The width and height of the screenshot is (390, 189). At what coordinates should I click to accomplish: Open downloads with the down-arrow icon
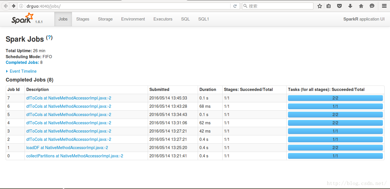pyautogui.click(x=350, y=6)
